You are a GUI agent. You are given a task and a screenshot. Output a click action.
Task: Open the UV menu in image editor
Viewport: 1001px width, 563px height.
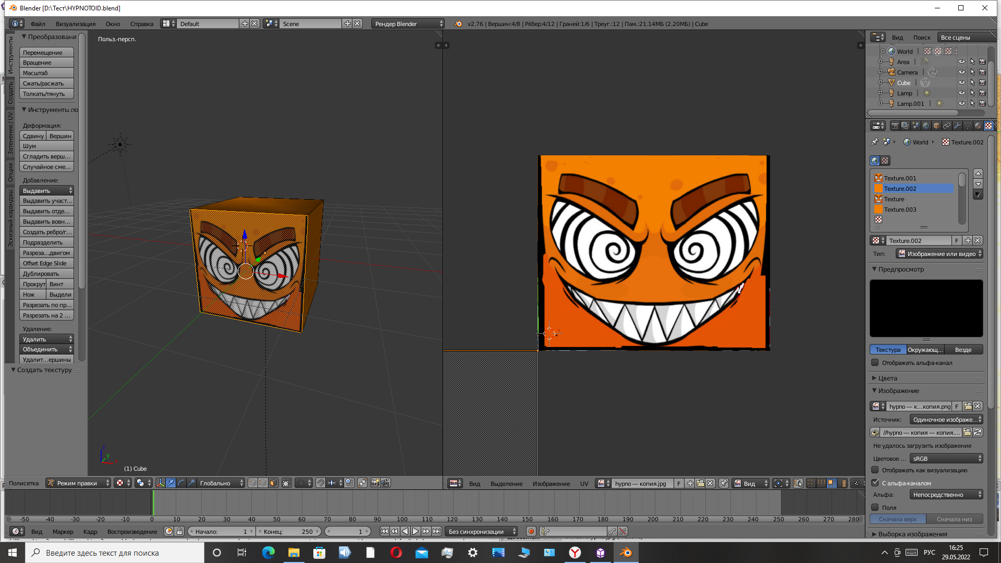(584, 484)
